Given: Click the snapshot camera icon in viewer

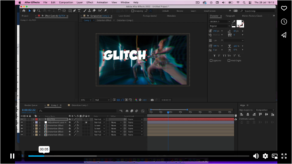Looking at the screenshot, I should pyautogui.click(x=152, y=100).
